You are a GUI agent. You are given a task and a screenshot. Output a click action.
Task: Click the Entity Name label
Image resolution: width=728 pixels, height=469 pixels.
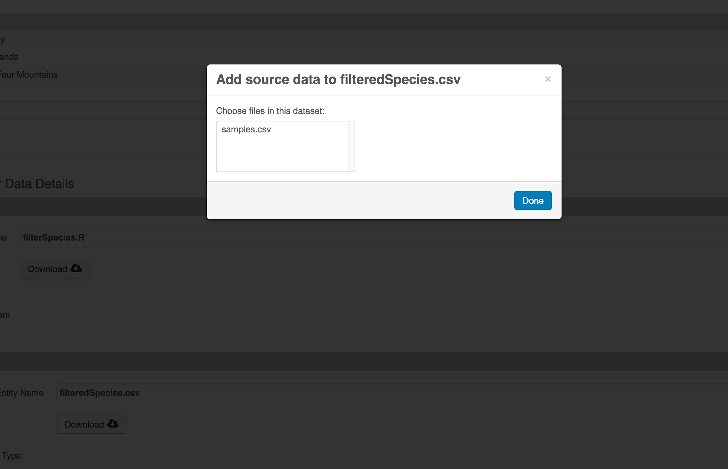click(21, 393)
